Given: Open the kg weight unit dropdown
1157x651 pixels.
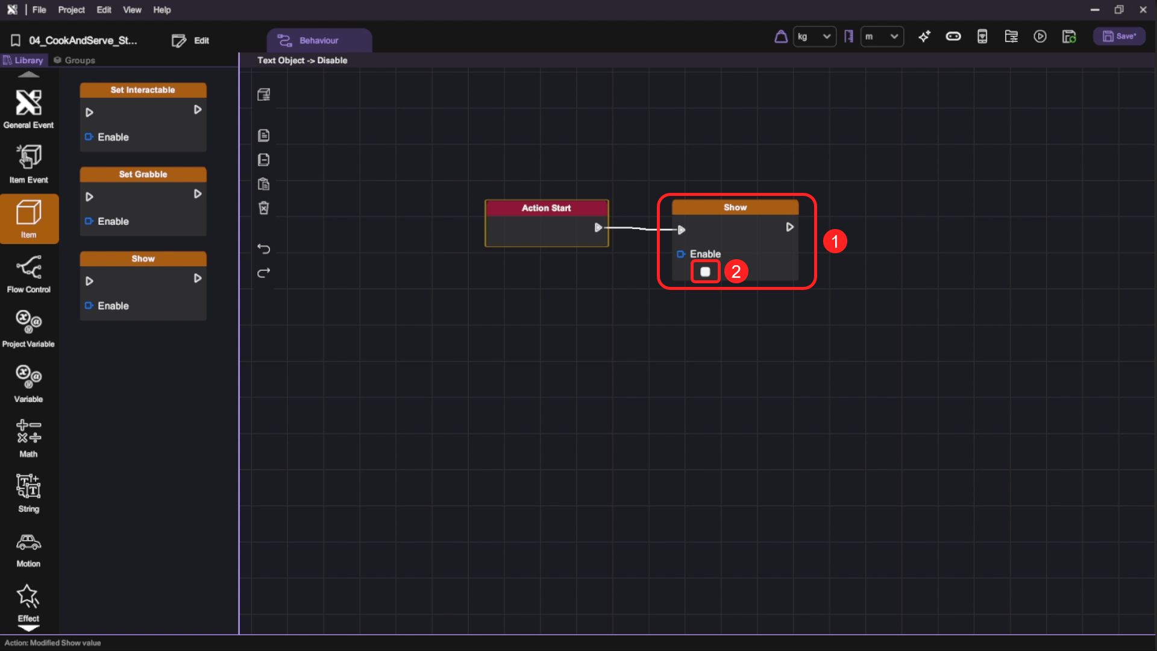Looking at the screenshot, I should click(814, 37).
